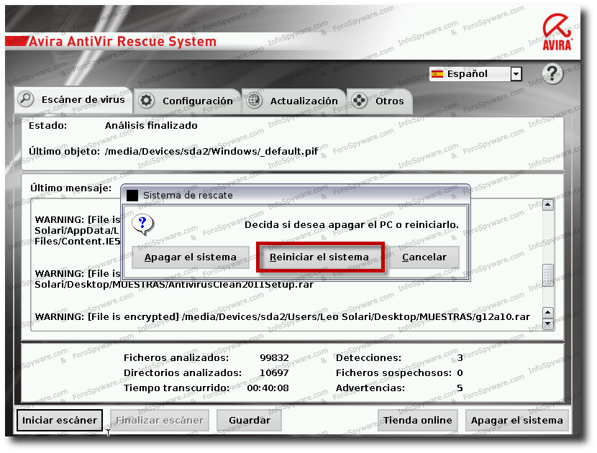
Task: Click the Último mensaje label
Action: point(70,188)
